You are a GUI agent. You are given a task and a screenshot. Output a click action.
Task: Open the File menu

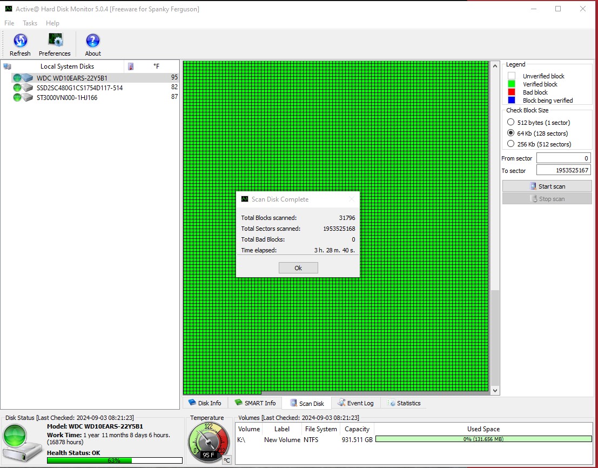pos(9,23)
